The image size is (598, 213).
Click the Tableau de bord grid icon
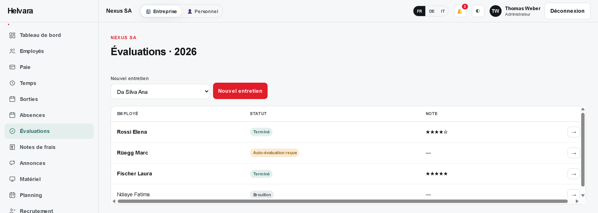pos(12,35)
